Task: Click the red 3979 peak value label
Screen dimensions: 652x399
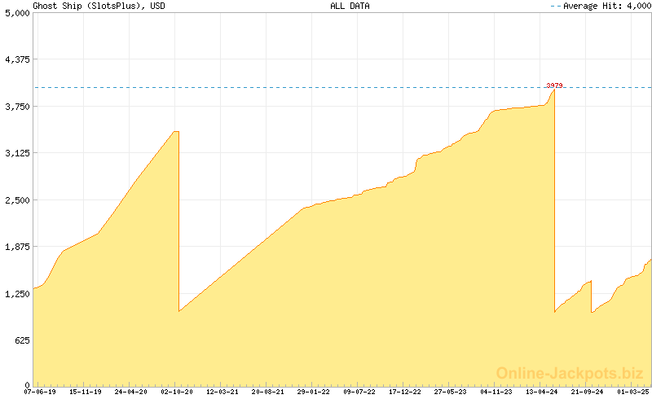Action: click(554, 85)
